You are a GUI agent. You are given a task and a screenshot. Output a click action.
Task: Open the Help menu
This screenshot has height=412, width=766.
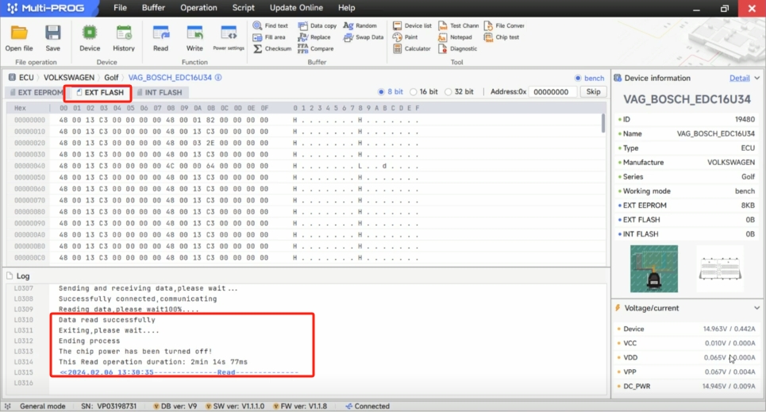[x=346, y=8]
